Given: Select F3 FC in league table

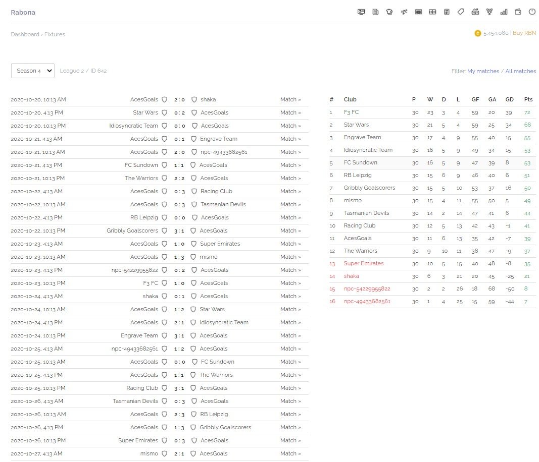Looking at the screenshot, I should click(351, 112).
